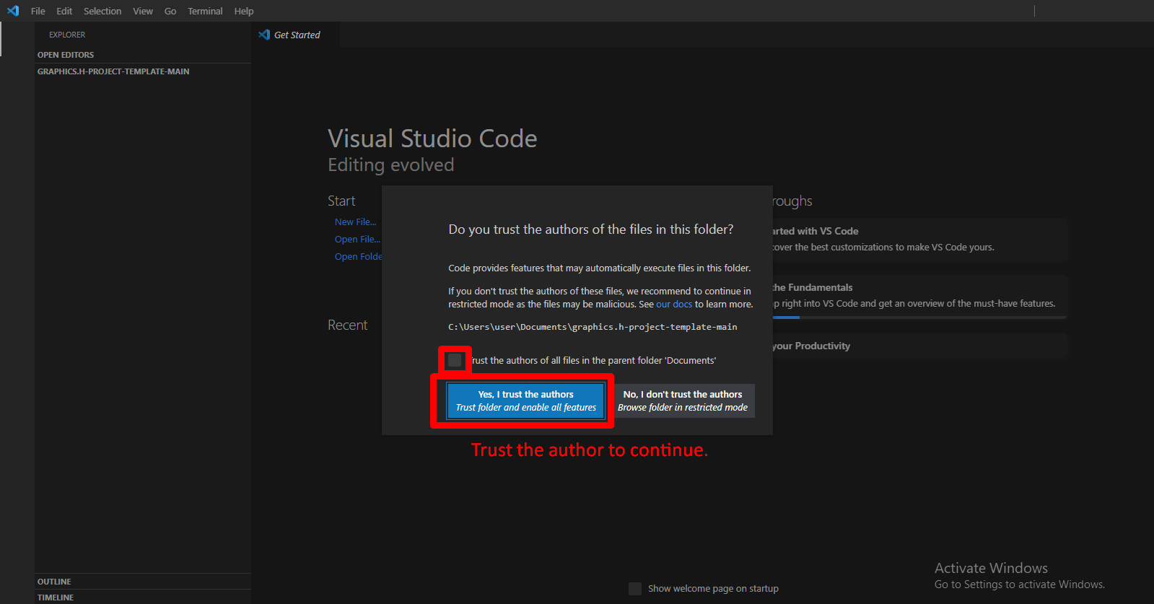Click the New File... link
Image resolution: width=1154 pixels, height=604 pixels.
[355, 222]
